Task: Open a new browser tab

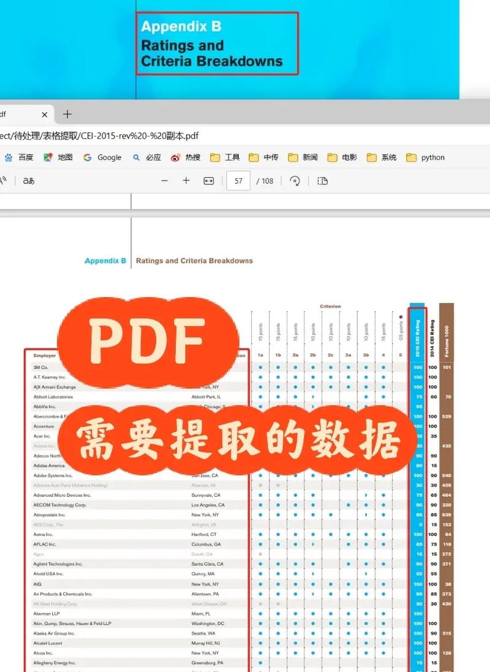Action: [67, 114]
